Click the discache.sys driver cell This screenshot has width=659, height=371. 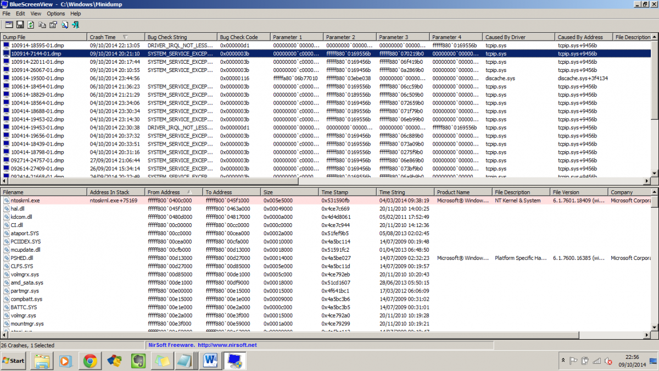(x=501, y=79)
